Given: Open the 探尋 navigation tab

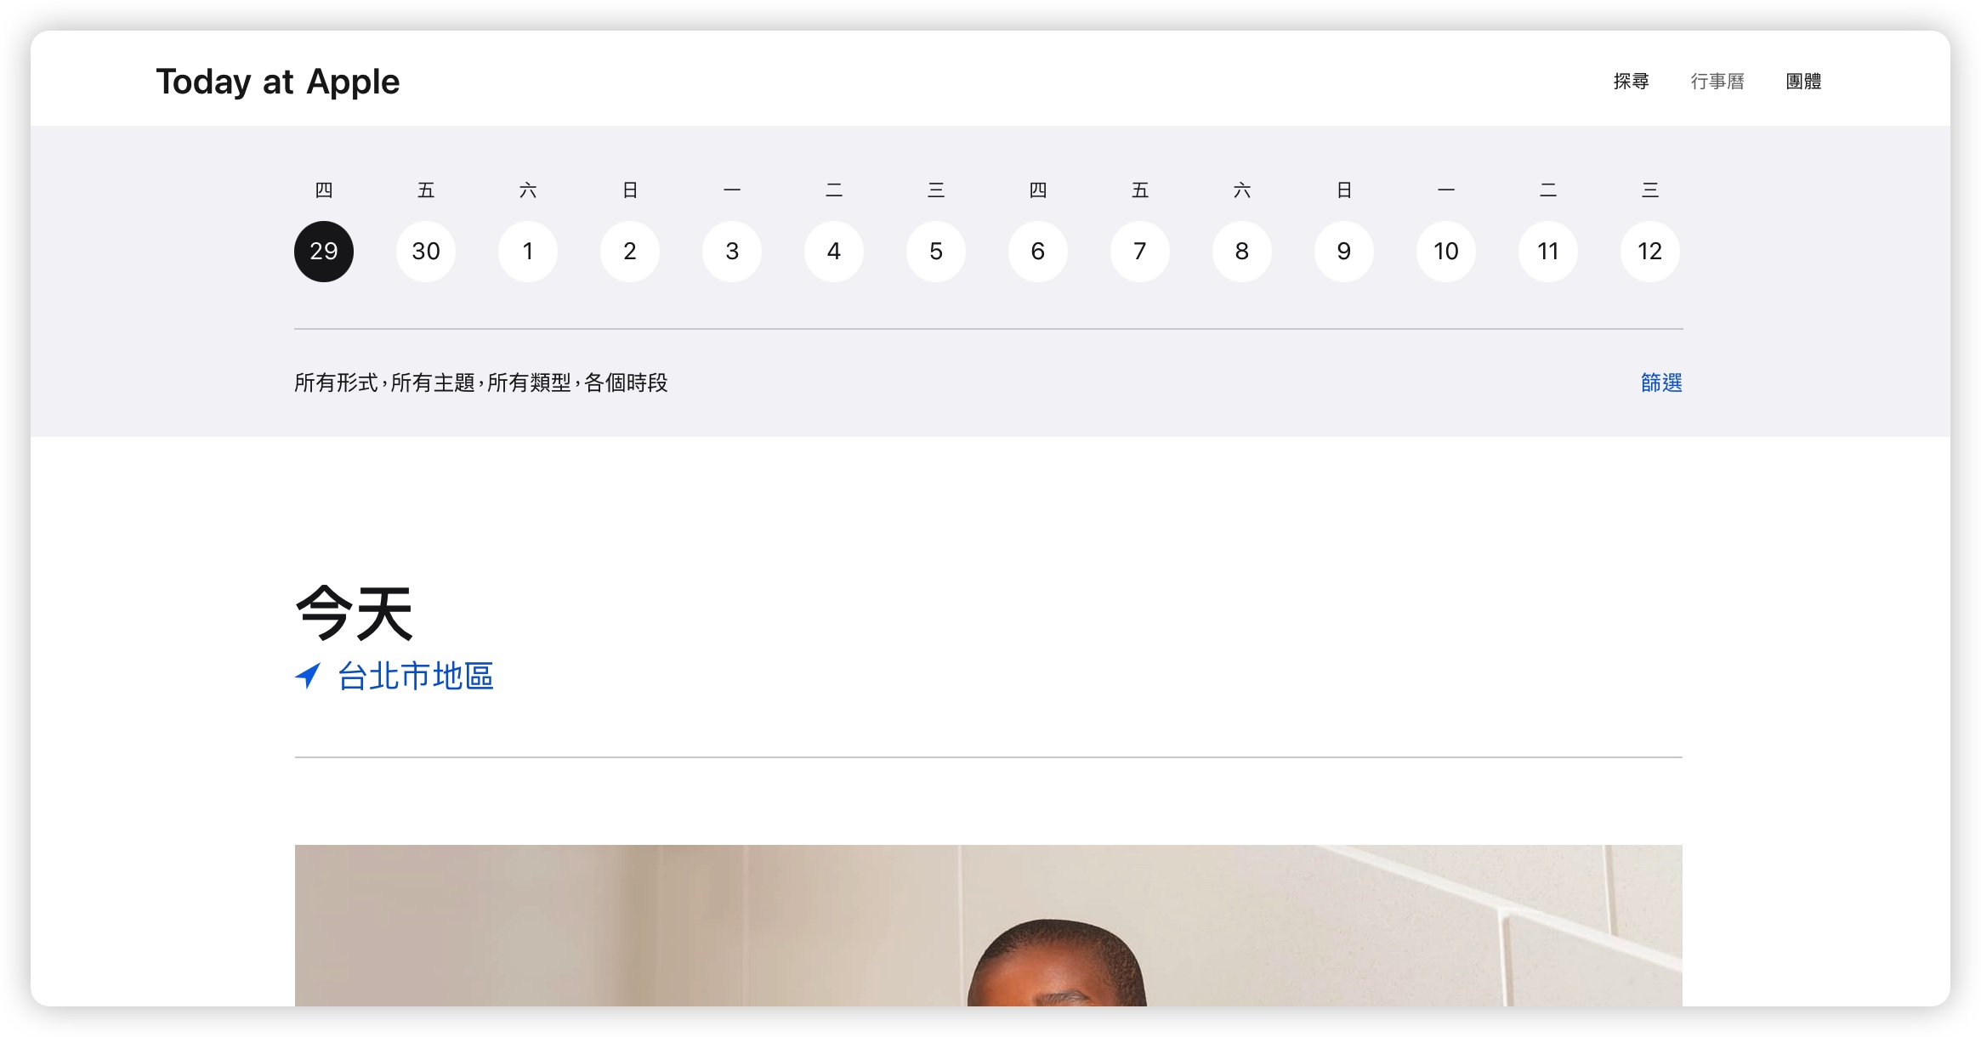Looking at the screenshot, I should coord(1631,82).
